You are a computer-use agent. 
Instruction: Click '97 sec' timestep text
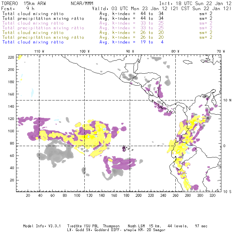coord(201,226)
